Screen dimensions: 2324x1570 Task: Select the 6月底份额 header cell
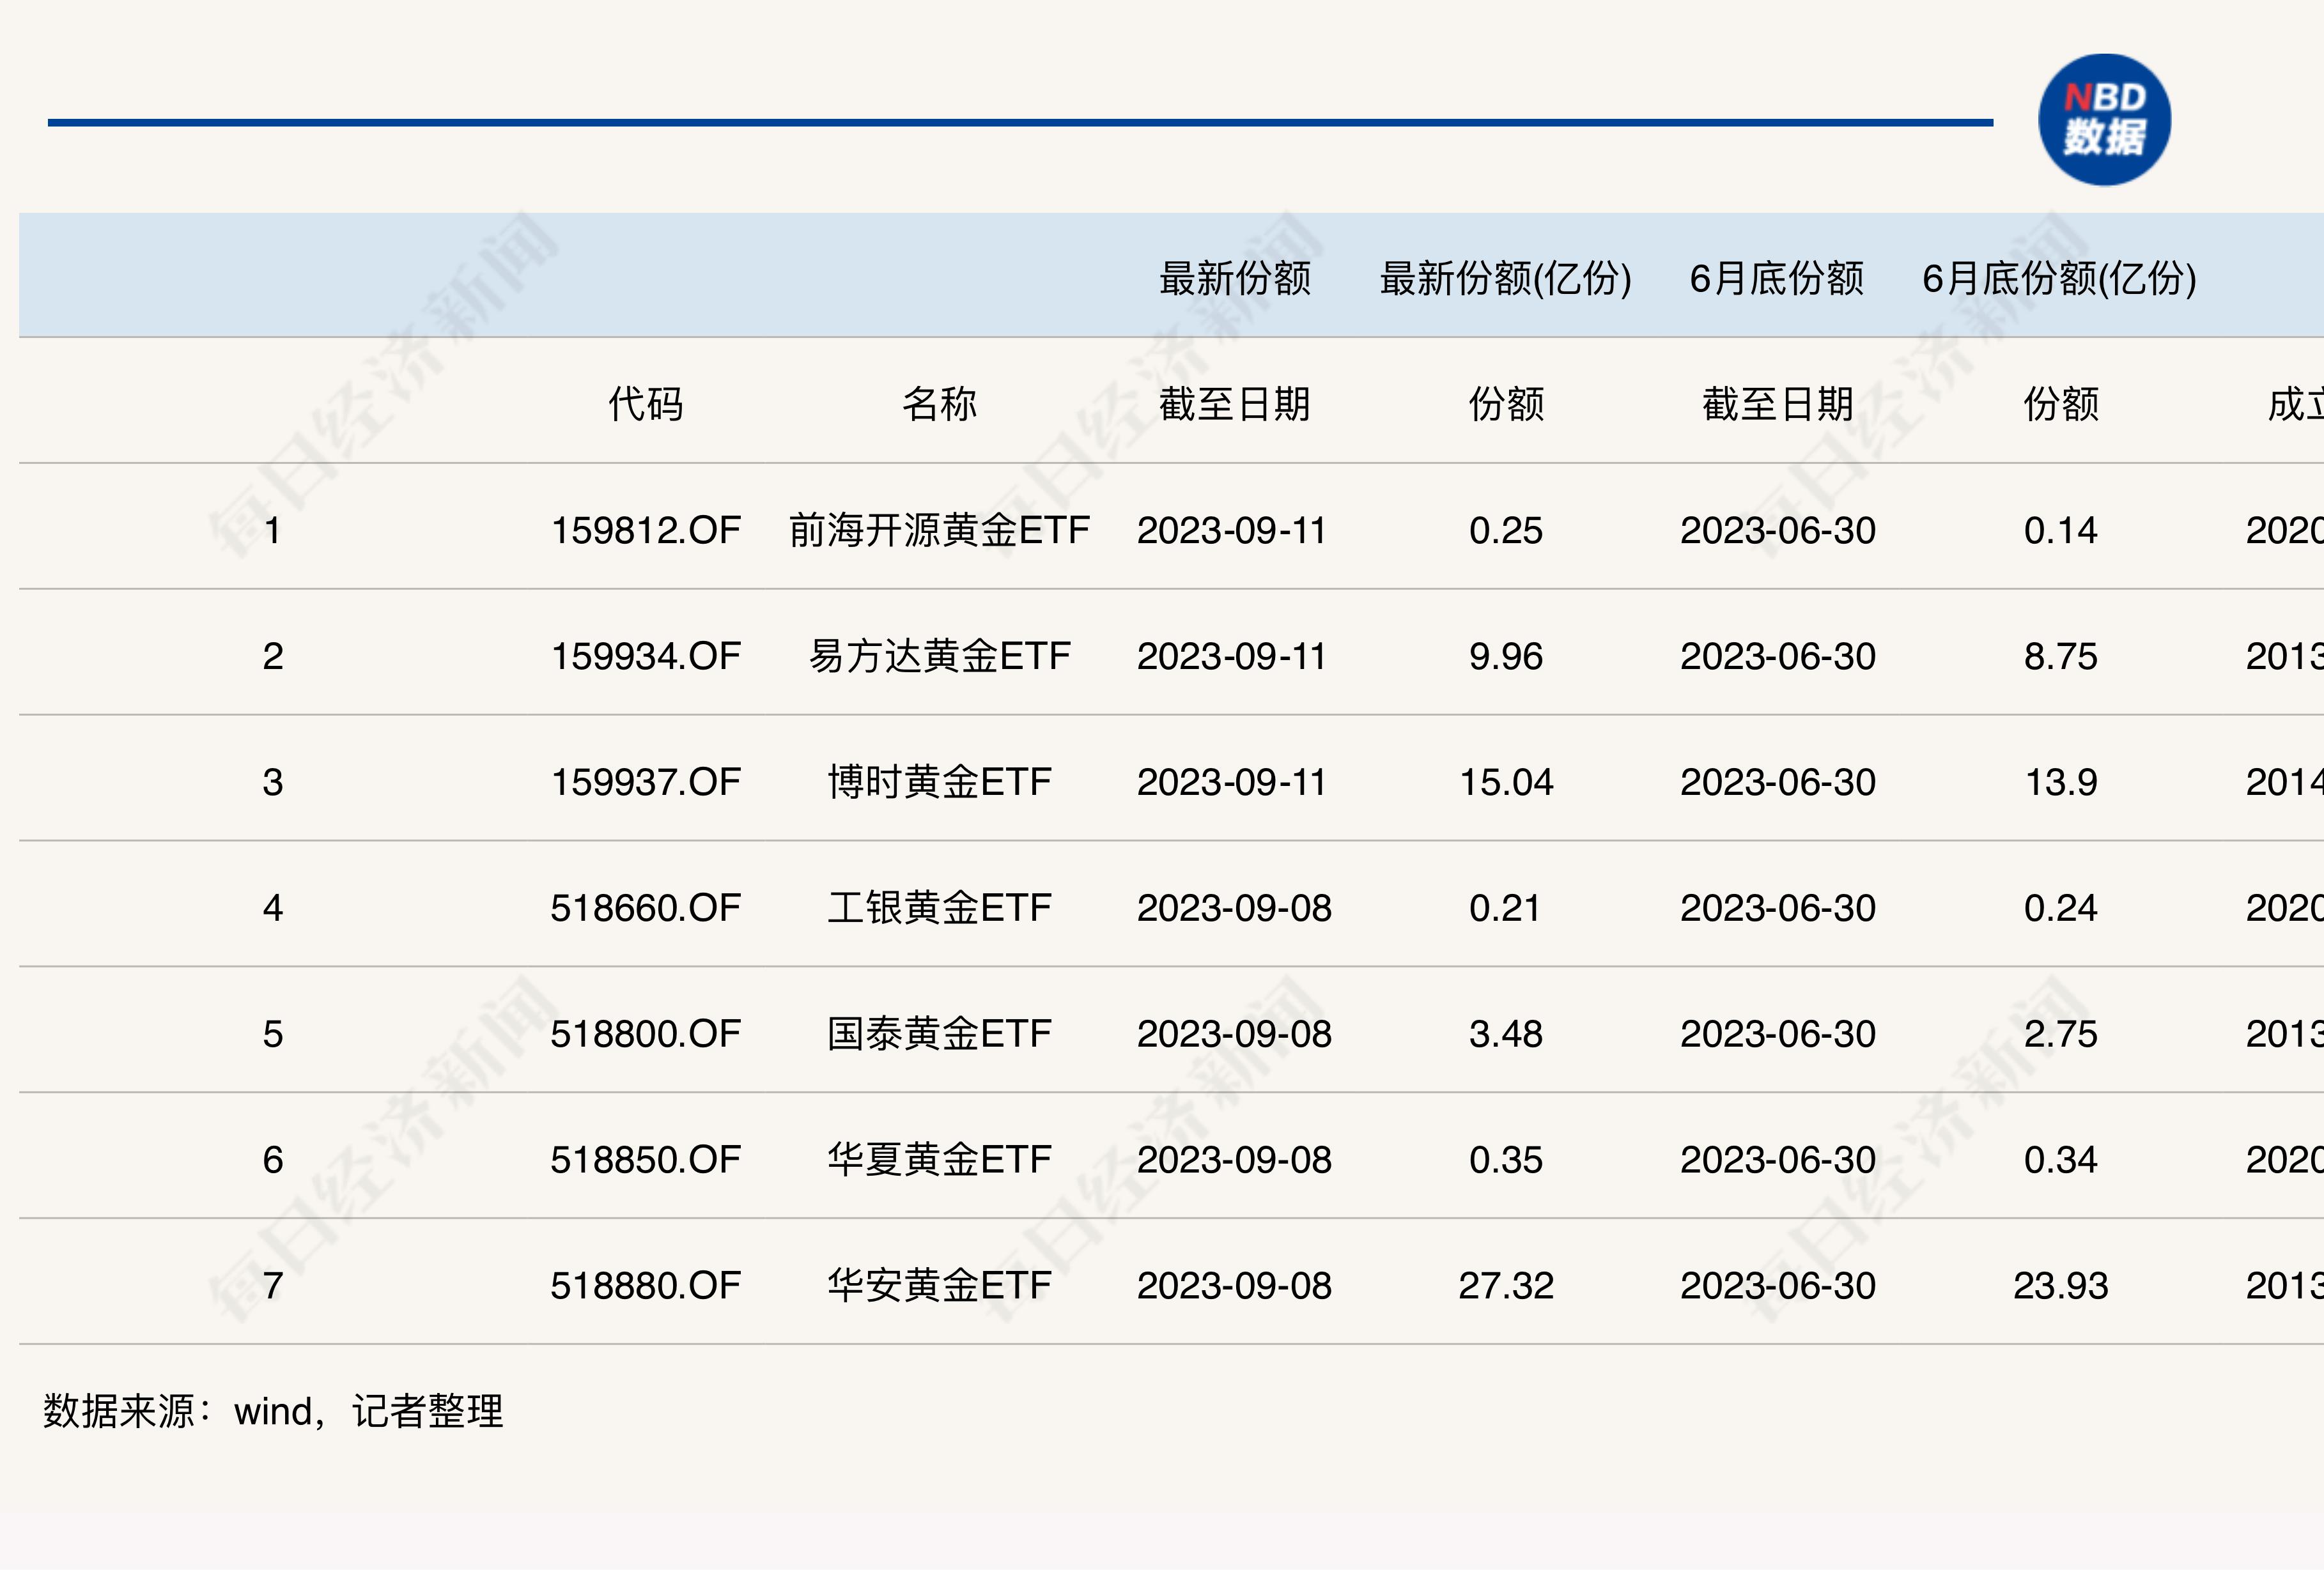[1777, 278]
